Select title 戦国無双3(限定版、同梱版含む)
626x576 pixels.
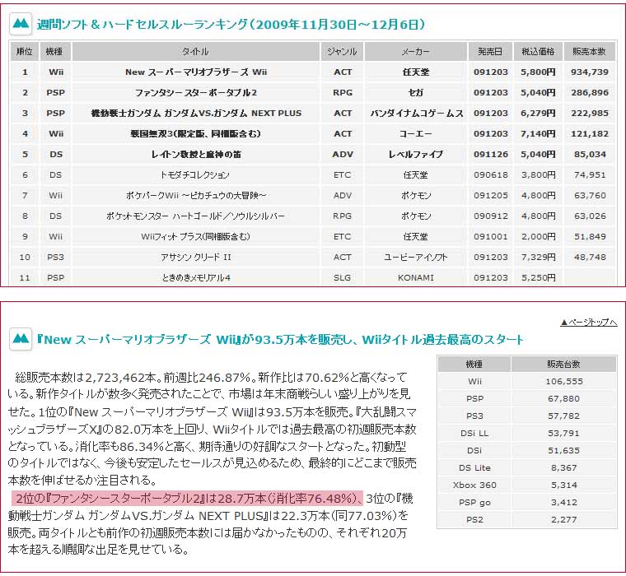click(x=196, y=134)
